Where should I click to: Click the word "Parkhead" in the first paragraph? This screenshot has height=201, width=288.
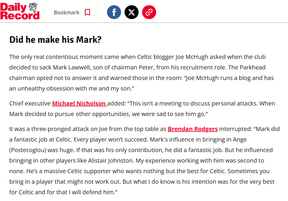coord(253,67)
